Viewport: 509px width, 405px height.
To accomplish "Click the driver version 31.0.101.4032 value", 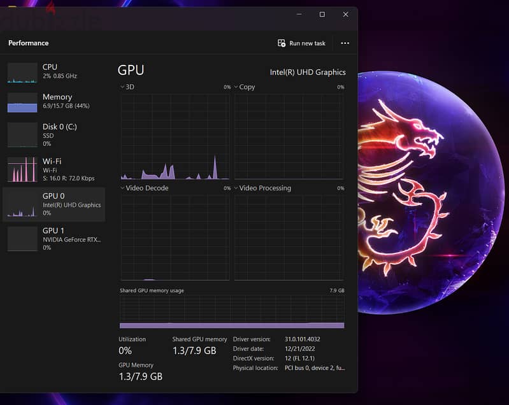I will point(302,339).
